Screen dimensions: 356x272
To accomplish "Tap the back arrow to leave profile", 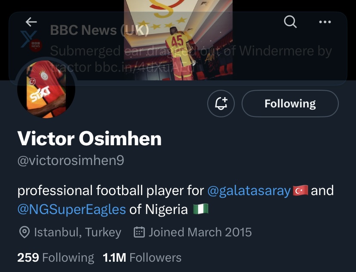I will (31, 22).
